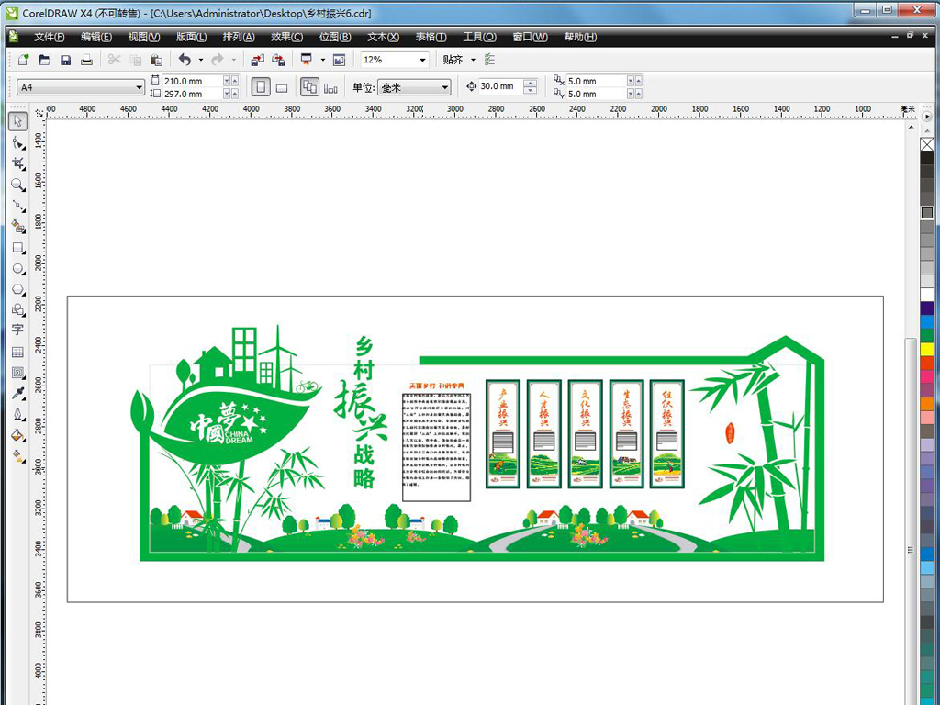Select the Zoom magnifier tool

click(17, 185)
